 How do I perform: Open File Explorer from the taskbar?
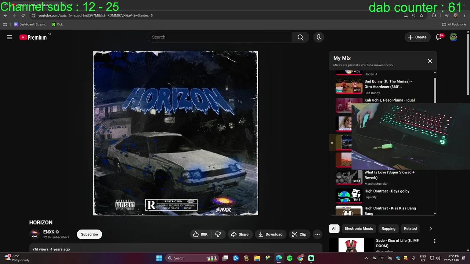[x=257, y=258]
